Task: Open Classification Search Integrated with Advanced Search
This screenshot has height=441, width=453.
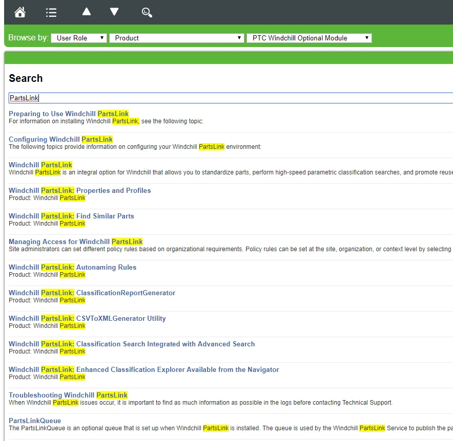Action: (132, 344)
